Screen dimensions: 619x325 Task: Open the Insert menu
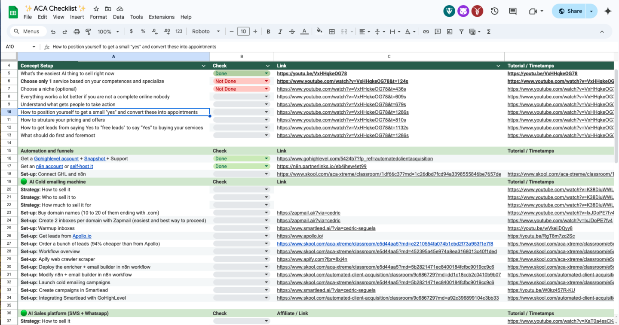(77, 17)
